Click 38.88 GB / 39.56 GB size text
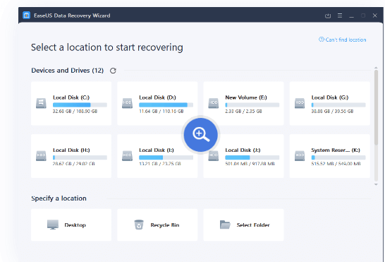This screenshot has height=262, width=385. coord(332,111)
